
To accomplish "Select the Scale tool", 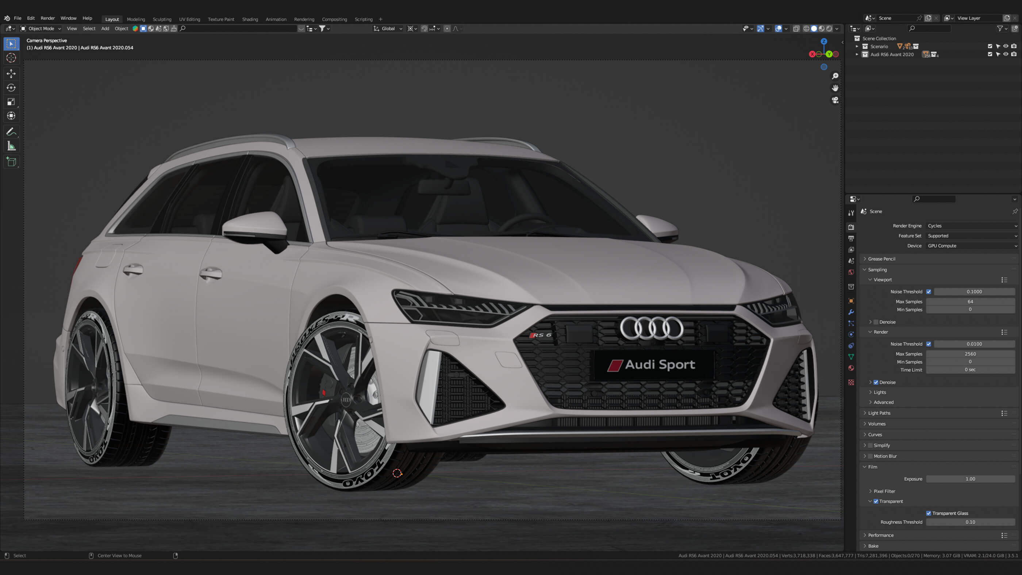I will pos(11,102).
